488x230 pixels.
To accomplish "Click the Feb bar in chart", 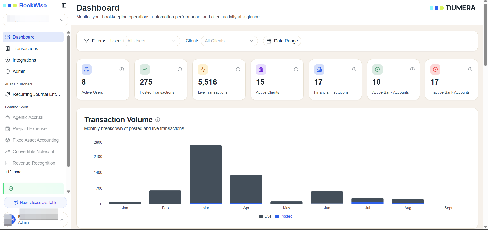I will coord(165,197).
